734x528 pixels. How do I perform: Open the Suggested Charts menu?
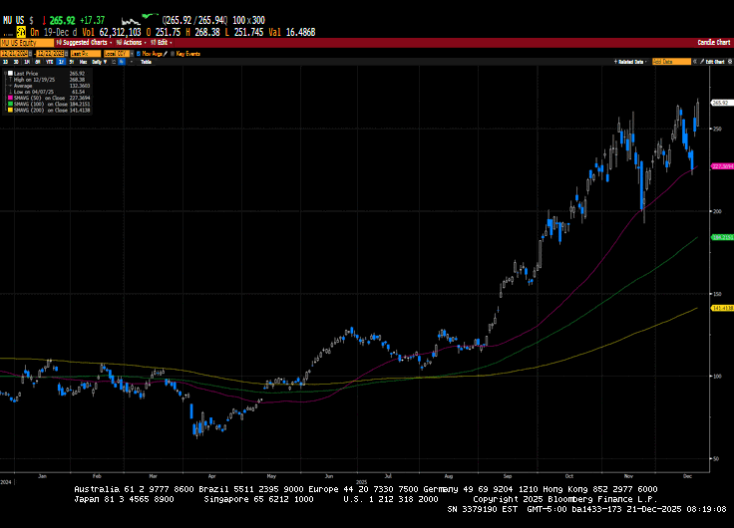pos(87,43)
